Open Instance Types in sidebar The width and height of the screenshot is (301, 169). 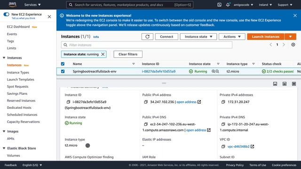pyautogui.click(x=18, y=72)
